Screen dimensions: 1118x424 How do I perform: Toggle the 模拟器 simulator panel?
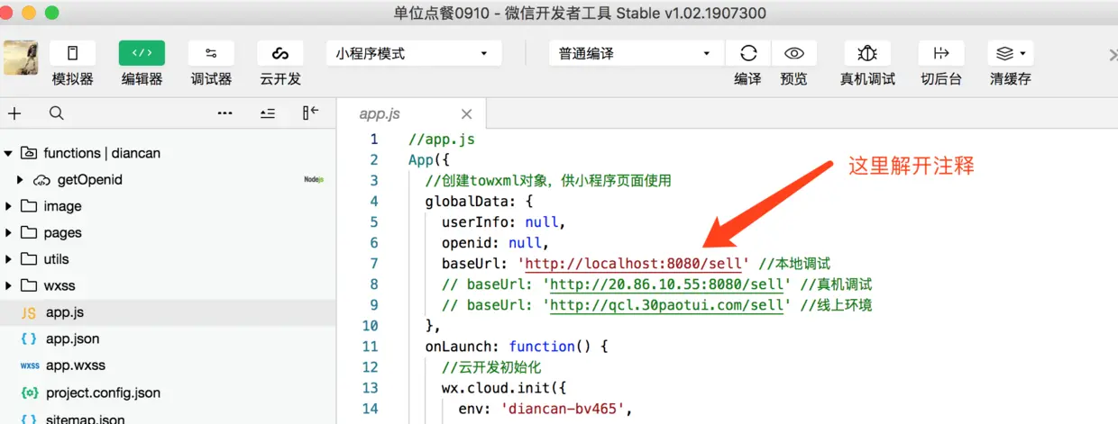(x=72, y=53)
